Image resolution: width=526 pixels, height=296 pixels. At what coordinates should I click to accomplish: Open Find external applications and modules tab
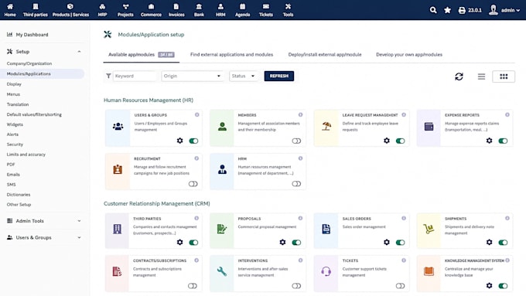click(x=231, y=54)
